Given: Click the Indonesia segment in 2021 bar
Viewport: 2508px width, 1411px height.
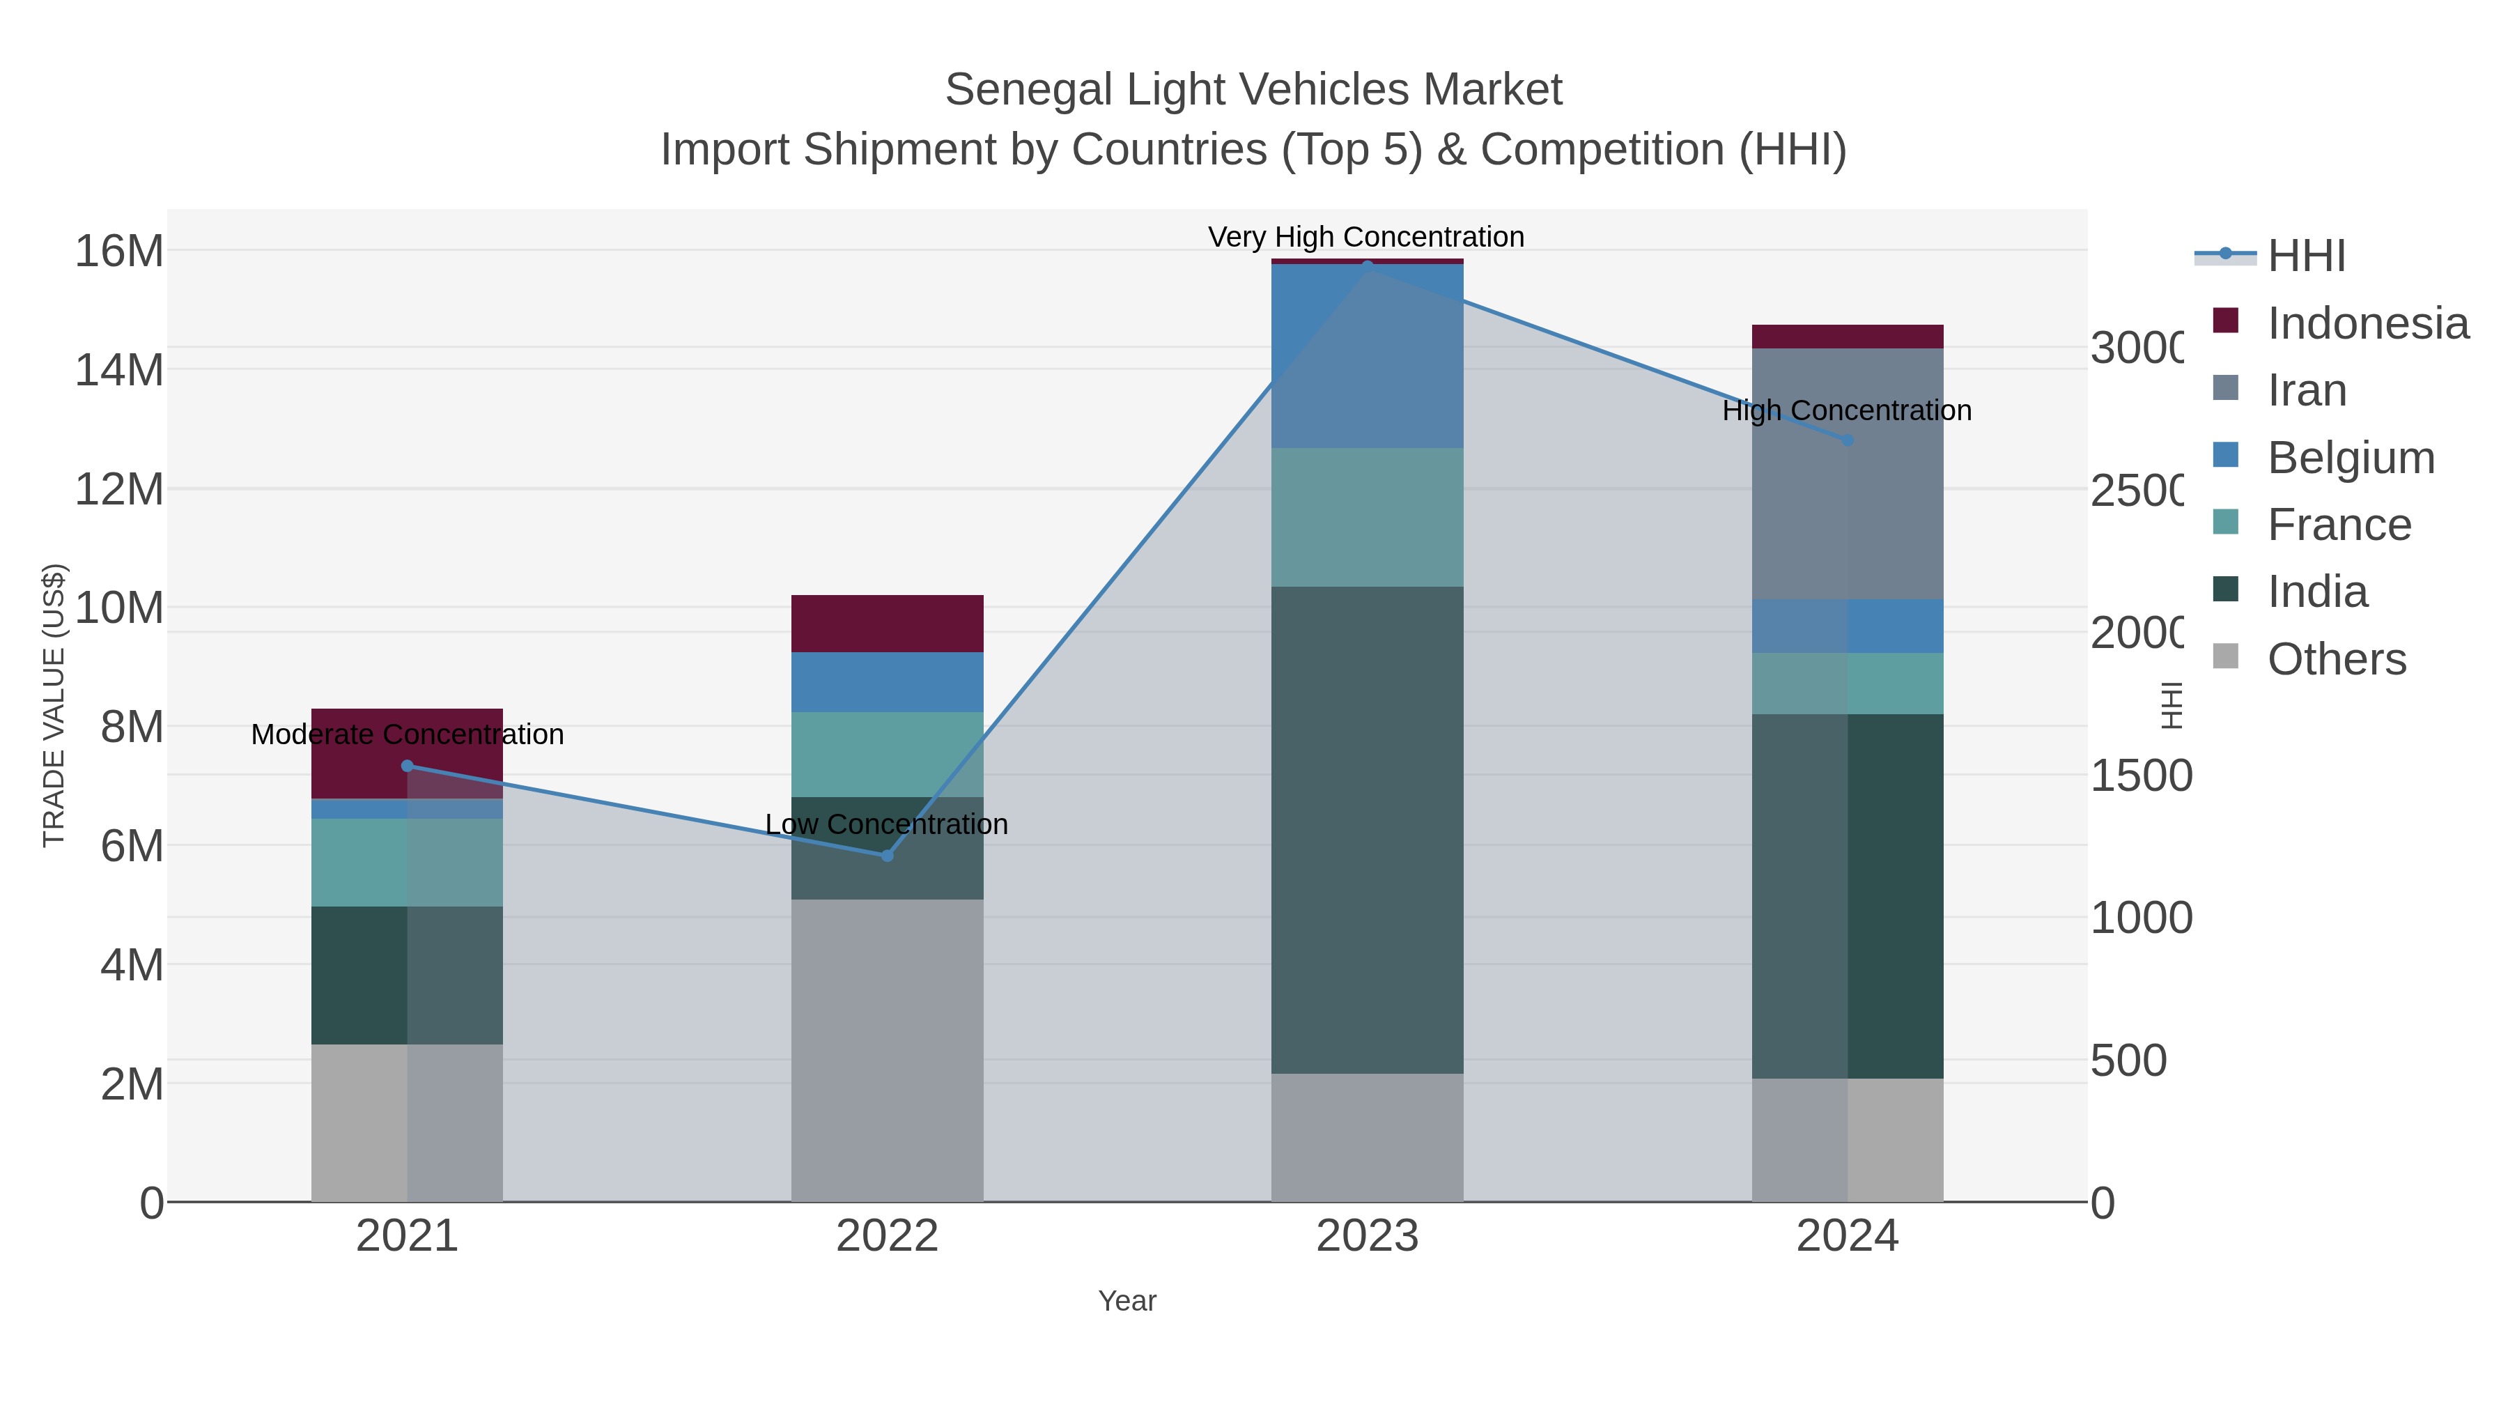Looking at the screenshot, I should pyautogui.click(x=407, y=754).
